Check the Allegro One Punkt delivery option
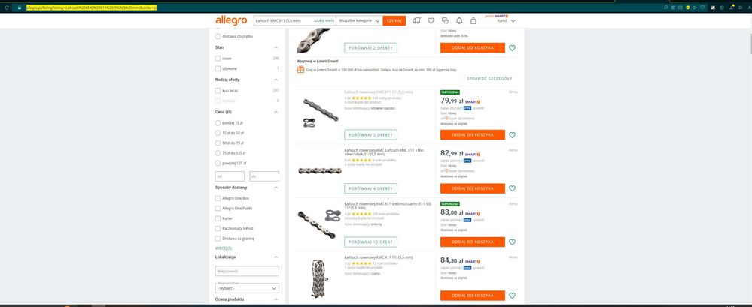The width and height of the screenshot is (752, 307). 218,209
